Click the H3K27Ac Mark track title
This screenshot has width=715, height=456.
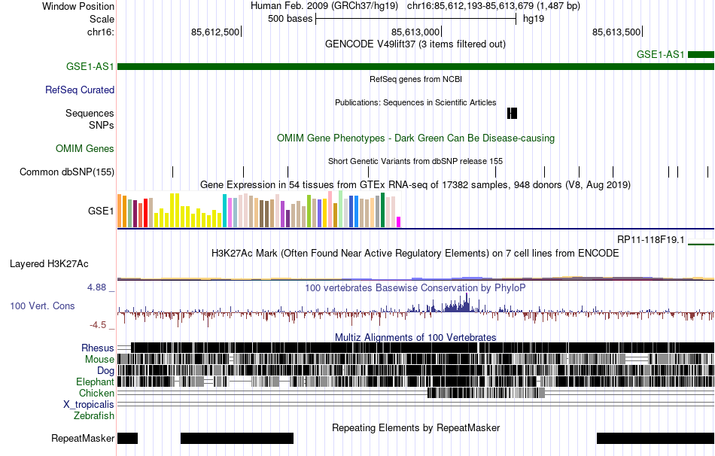(415, 253)
